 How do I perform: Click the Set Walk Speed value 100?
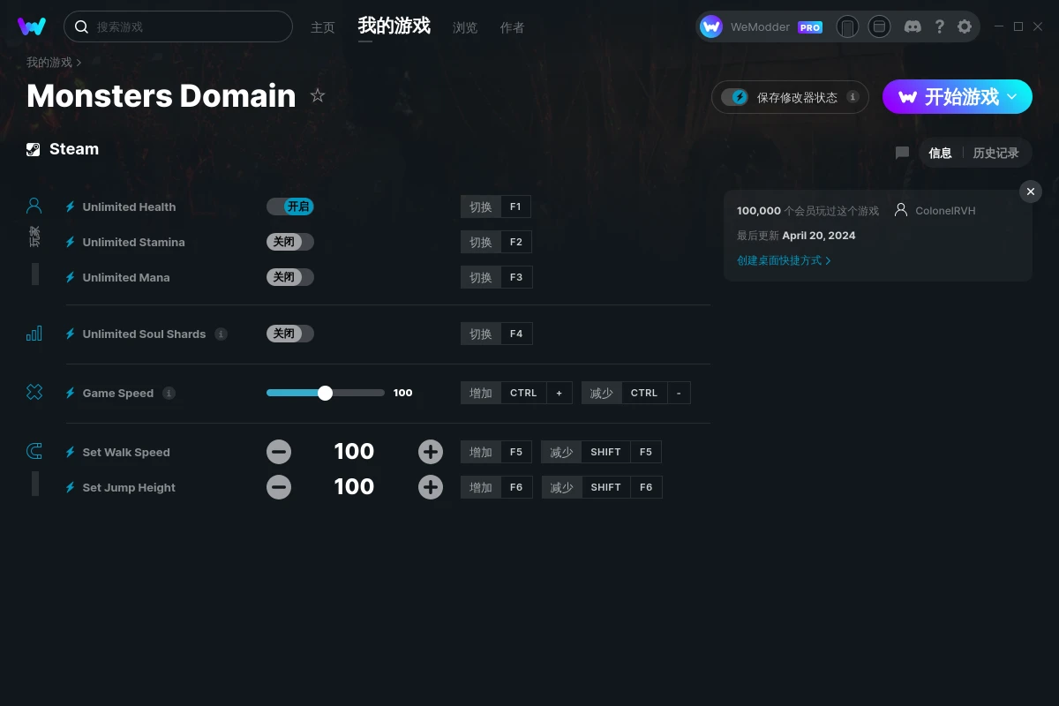354,452
